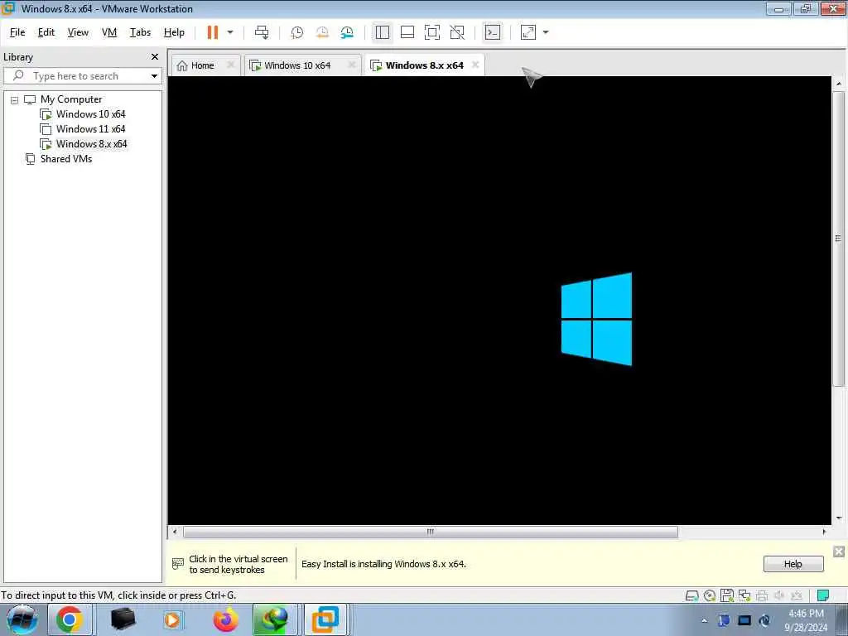Open the Edit menu
Image resolution: width=848 pixels, height=636 pixels.
click(x=46, y=32)
